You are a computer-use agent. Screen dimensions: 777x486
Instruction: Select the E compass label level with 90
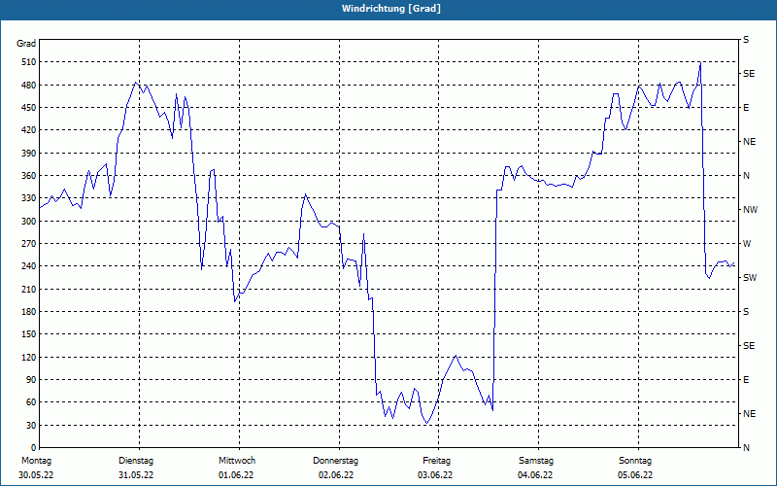pos(746,380)
